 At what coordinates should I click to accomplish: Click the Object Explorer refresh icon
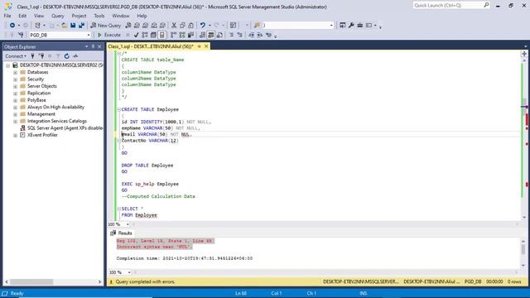(67, 56)
